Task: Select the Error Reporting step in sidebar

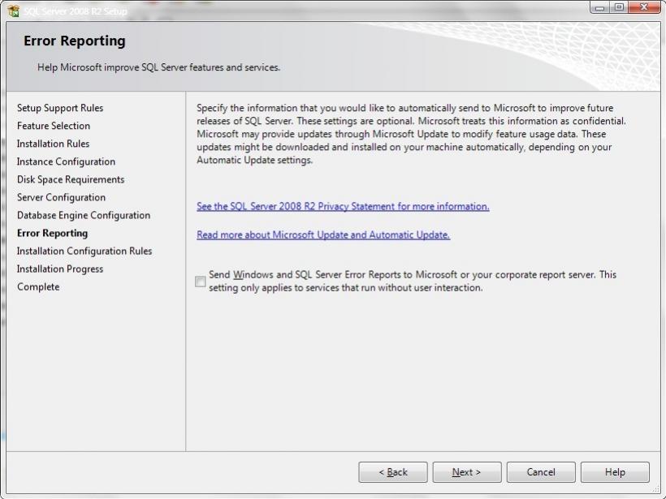Action: (x=52, y=233)
